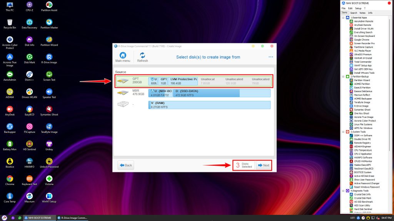Open the Keyboard Test desktop icon
Viewport: 394px width, 221px height.
pos(29,180)
